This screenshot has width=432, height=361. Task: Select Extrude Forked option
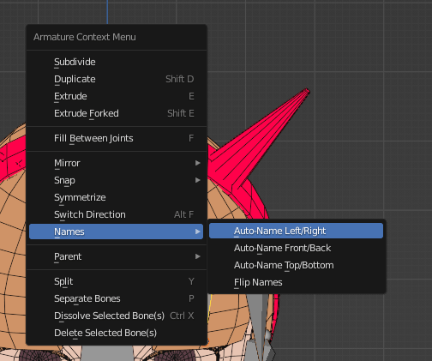(116, 113)
